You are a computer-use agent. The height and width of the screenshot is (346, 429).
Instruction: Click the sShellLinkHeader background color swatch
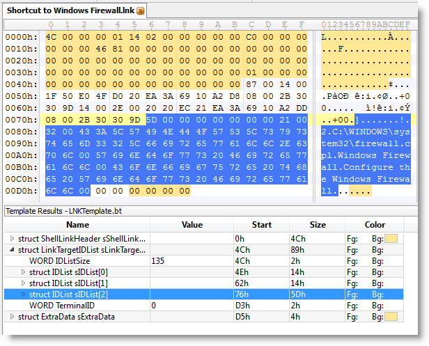(393, 239)
